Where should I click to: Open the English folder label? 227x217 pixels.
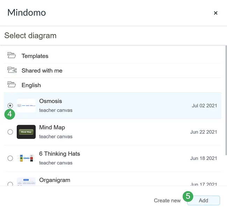[31, 85]
